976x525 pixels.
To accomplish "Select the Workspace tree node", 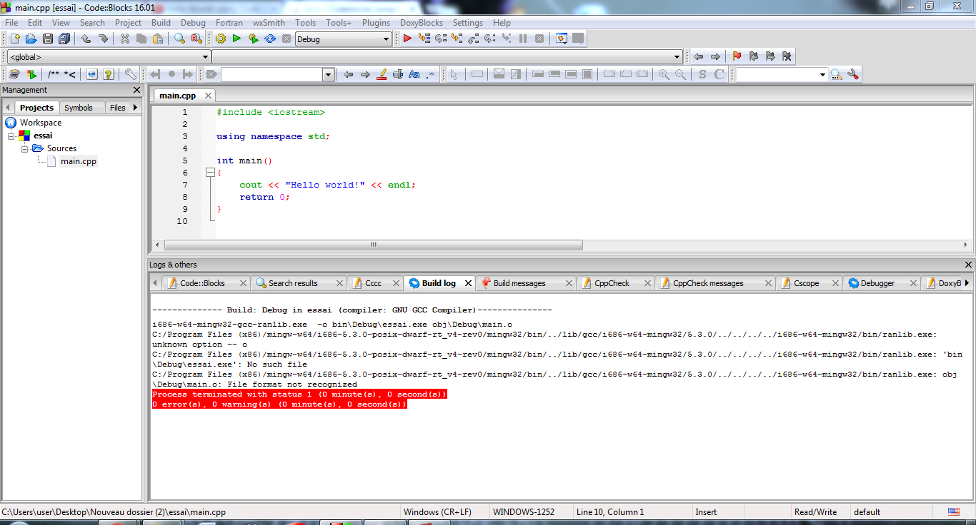I will 41,123.
